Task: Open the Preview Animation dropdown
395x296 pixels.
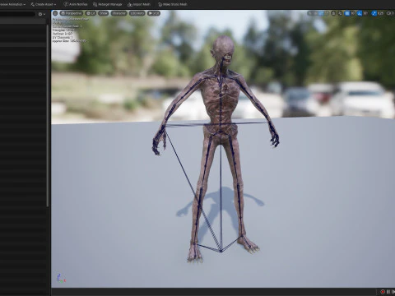Action: coord(12,4)
